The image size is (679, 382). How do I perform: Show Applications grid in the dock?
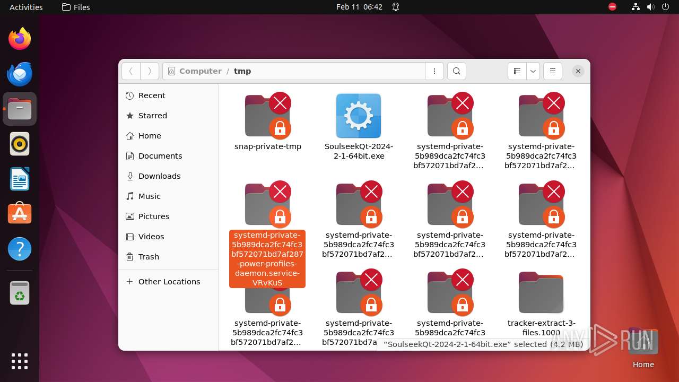tap(20, 361)
